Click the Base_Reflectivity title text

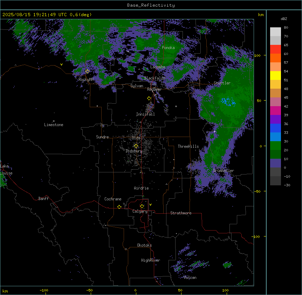(151, 5)
